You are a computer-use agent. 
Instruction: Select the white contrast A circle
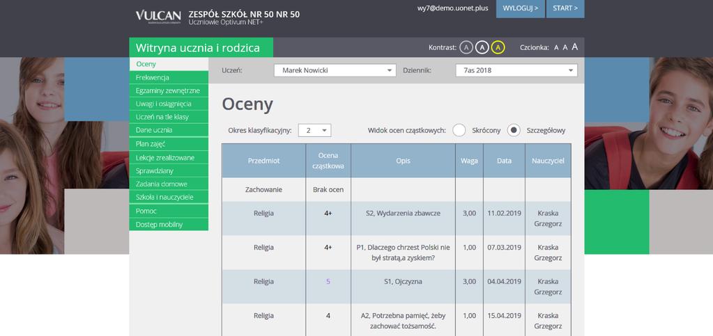point(482,47)
